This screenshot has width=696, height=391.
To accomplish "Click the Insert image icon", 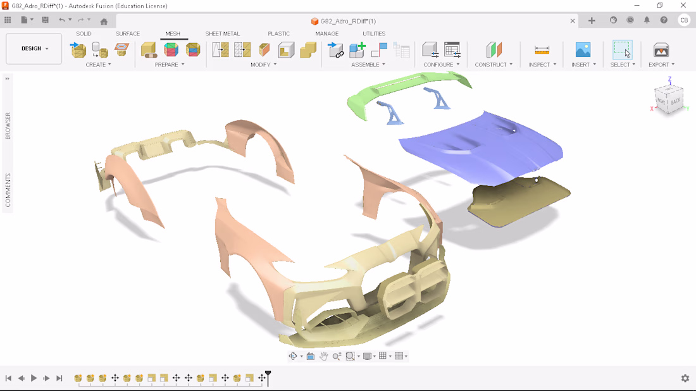I will tap(583, 50).
